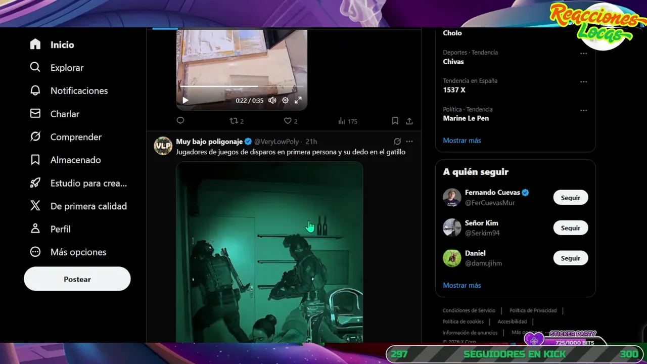Open Información de anuncios link
Image resolution: width=647 pixels, height=364 pixels.
(x=470, y=333)
